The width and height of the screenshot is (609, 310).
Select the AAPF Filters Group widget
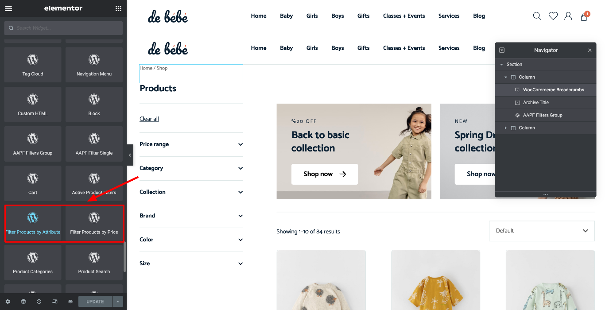33,143
